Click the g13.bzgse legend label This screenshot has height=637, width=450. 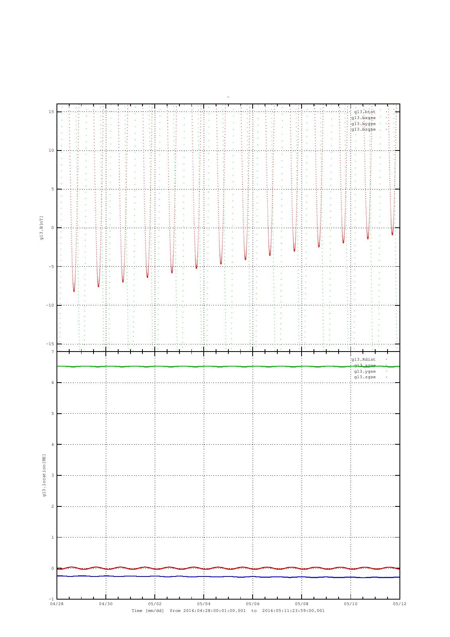point(363,129)
